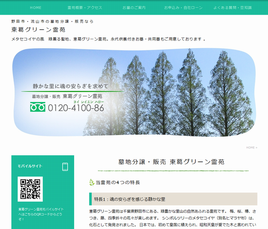268x229 pixels.
Task: Click the メタセコイヤの風 description line
Action: 109,39
